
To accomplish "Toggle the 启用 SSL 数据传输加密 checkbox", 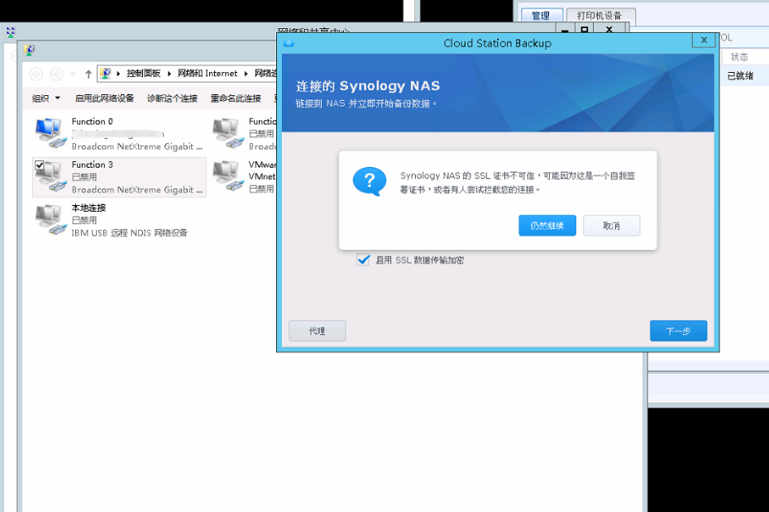I will (363, 260).
